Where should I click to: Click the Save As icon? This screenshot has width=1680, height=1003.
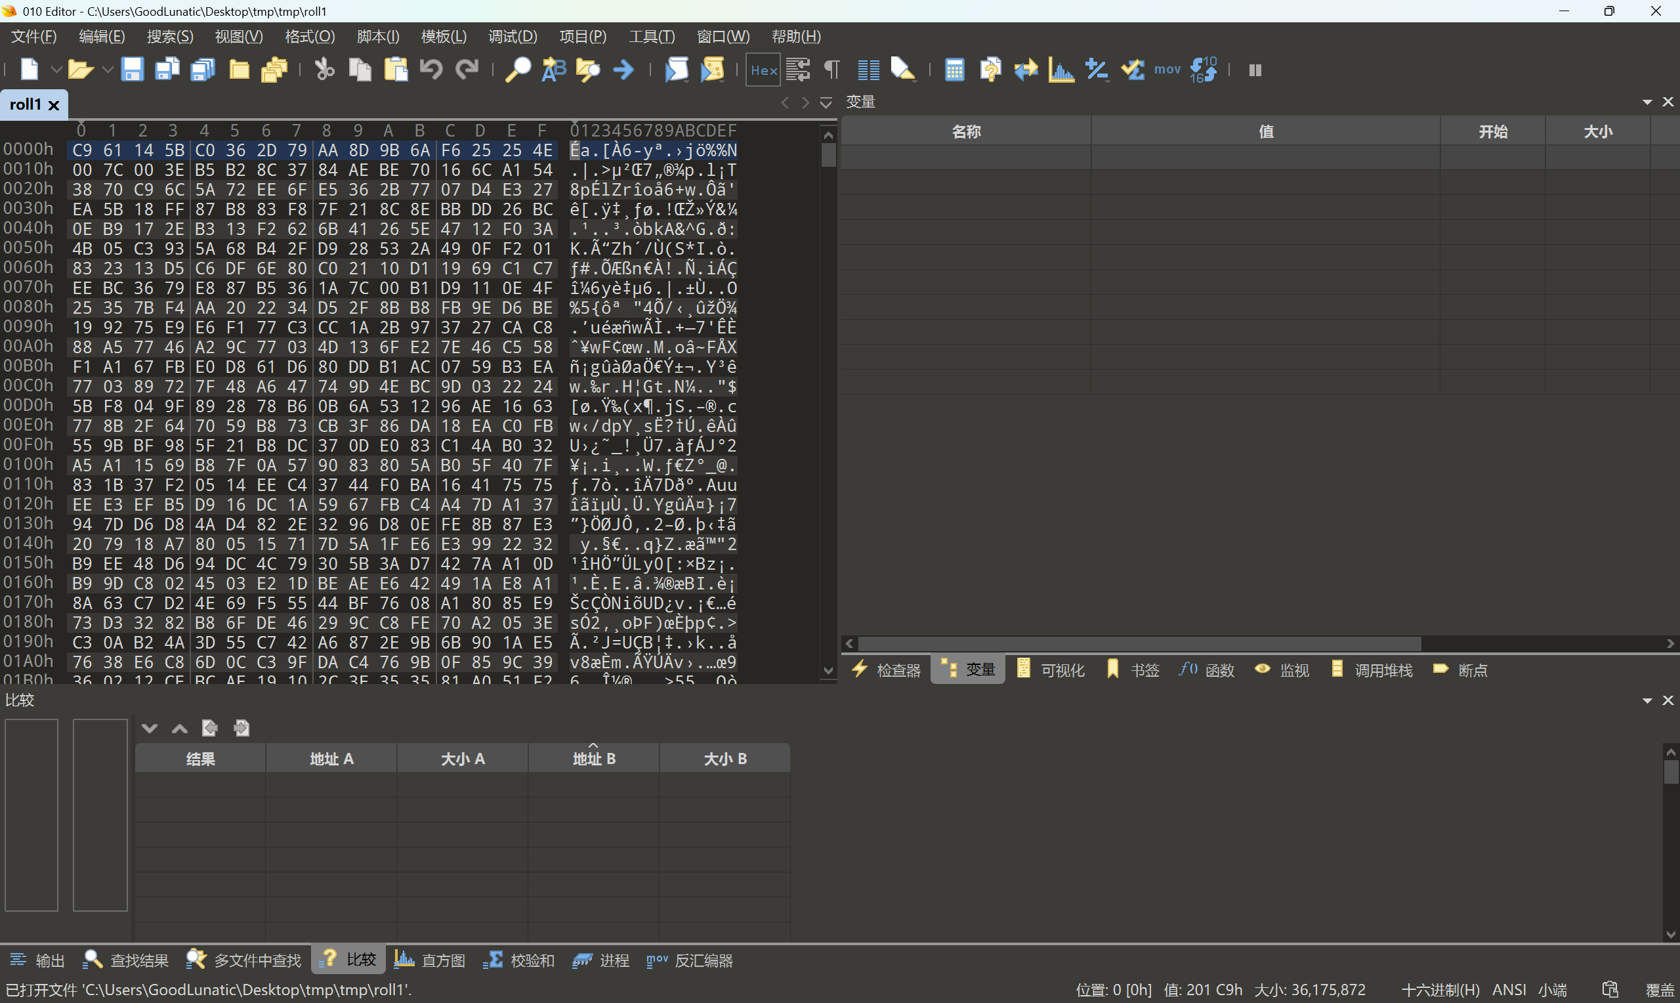167,70
